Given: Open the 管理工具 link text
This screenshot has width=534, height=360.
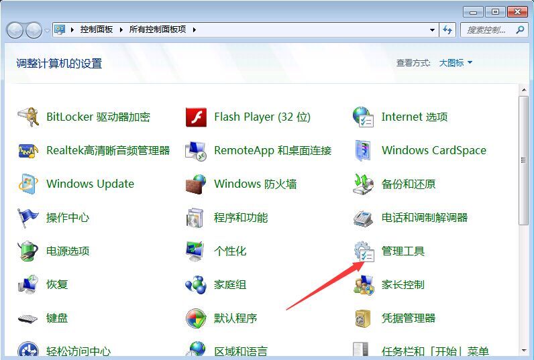Looking at the screenshot, I should coord(403,251).
